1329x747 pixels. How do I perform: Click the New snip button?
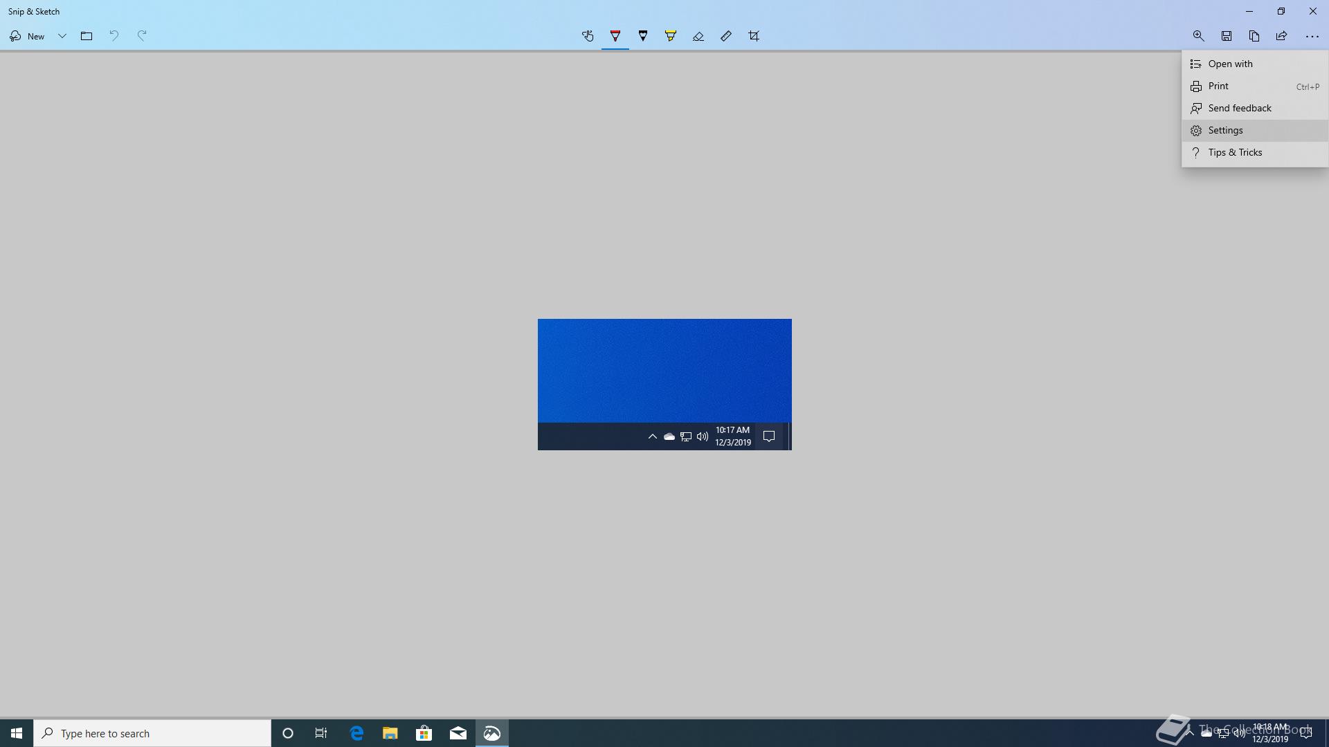(x=28, y=36)
